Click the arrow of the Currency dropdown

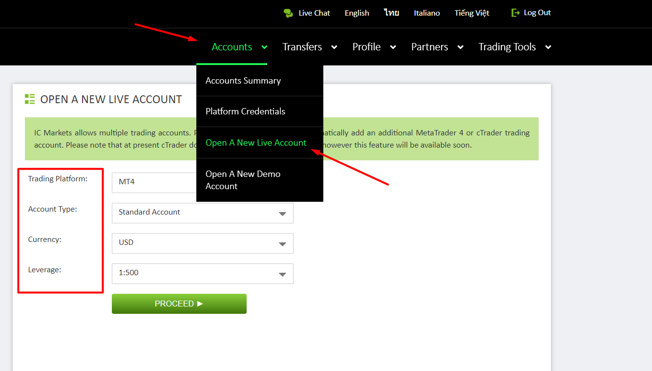[282, 244]
